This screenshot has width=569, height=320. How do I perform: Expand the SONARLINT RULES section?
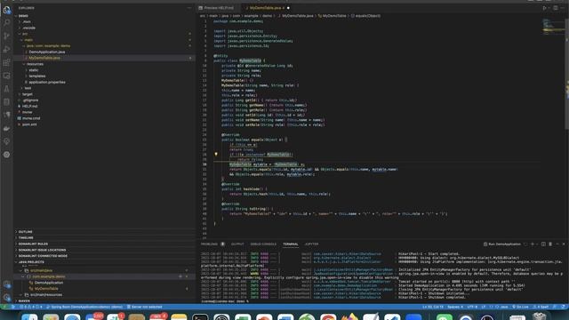32,244
